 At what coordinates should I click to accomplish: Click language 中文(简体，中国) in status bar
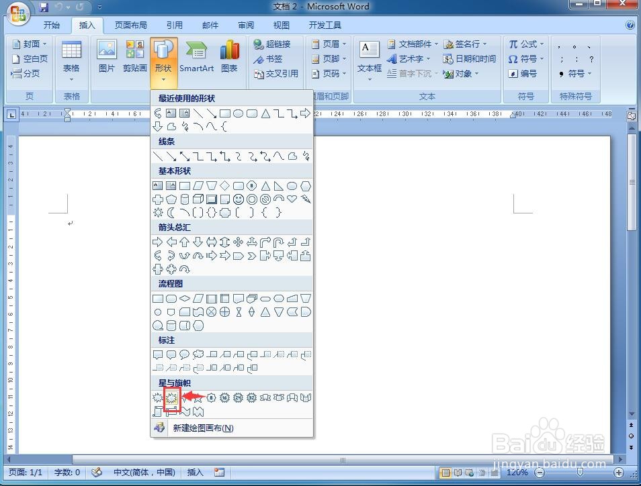click(144, 473)
